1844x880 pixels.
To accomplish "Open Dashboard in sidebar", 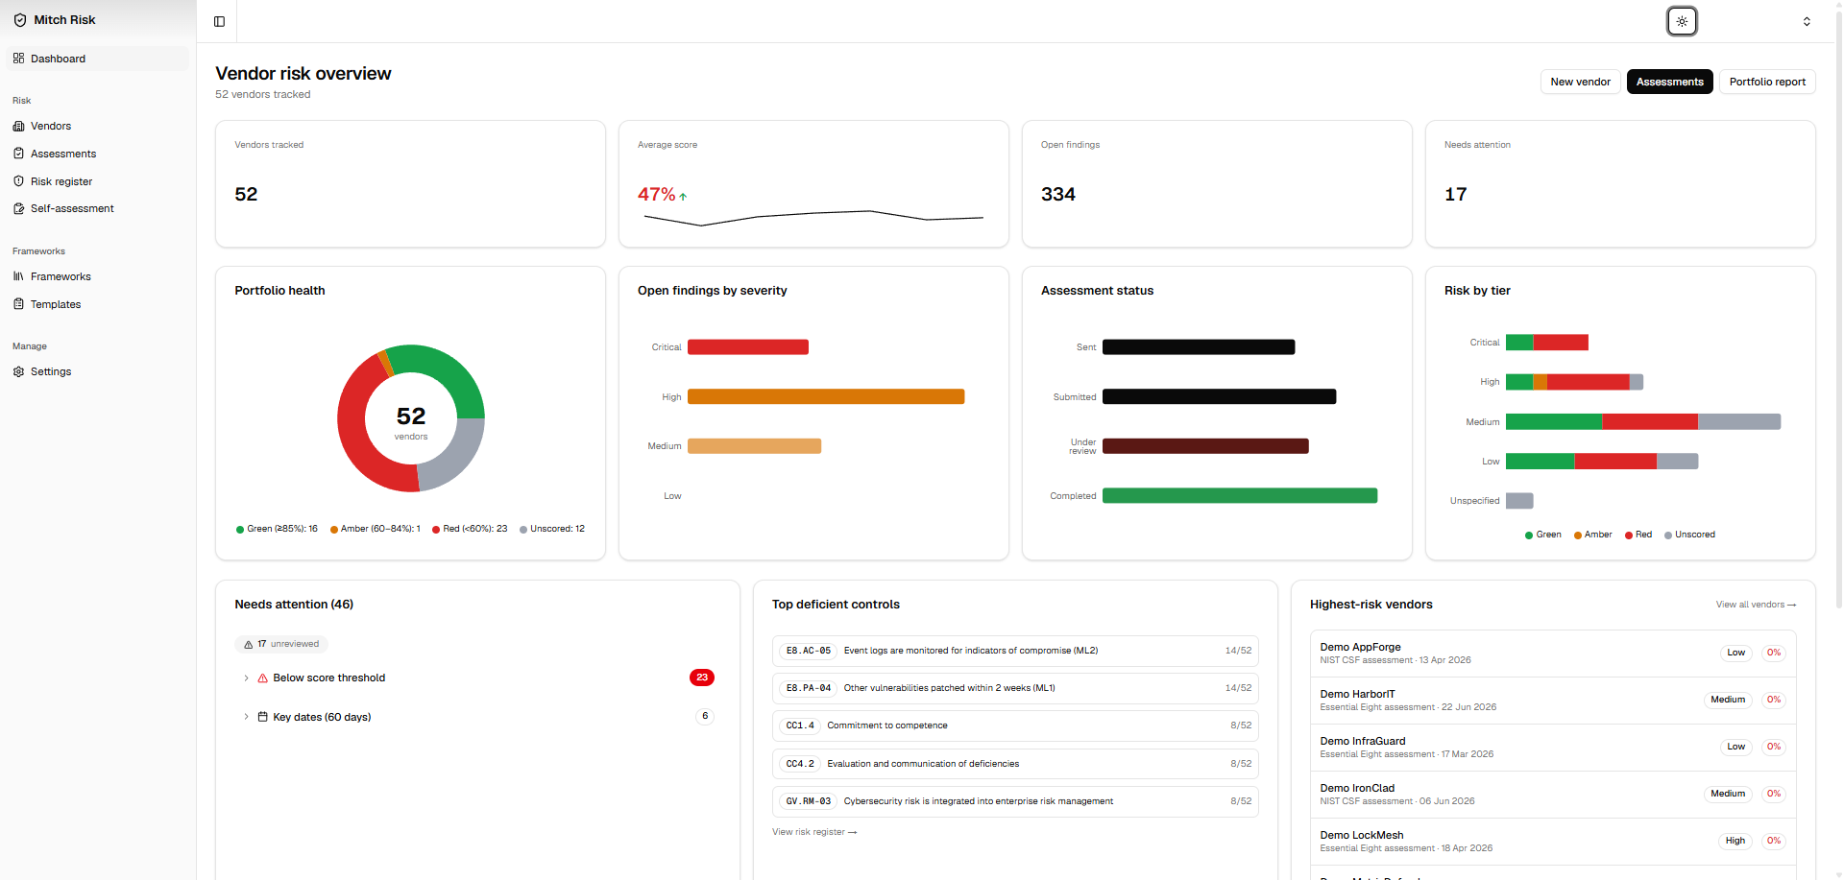I will pos(97,59).
